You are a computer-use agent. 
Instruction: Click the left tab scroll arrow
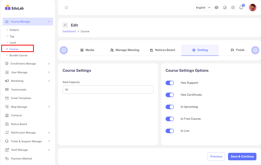(x=64, y=50)
